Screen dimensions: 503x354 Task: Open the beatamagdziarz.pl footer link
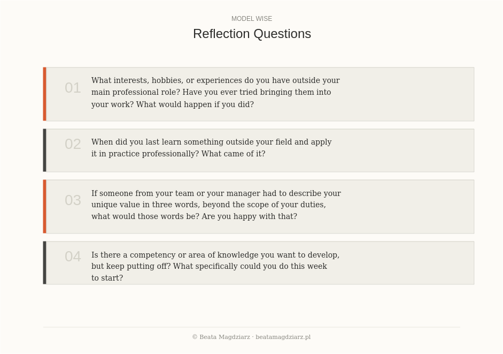coord(283,337)
